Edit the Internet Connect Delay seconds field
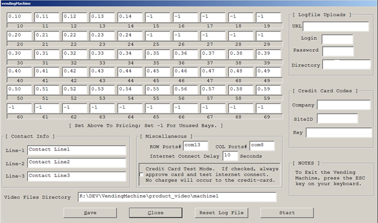Screen dimensions: 378x223 (230, 156)
